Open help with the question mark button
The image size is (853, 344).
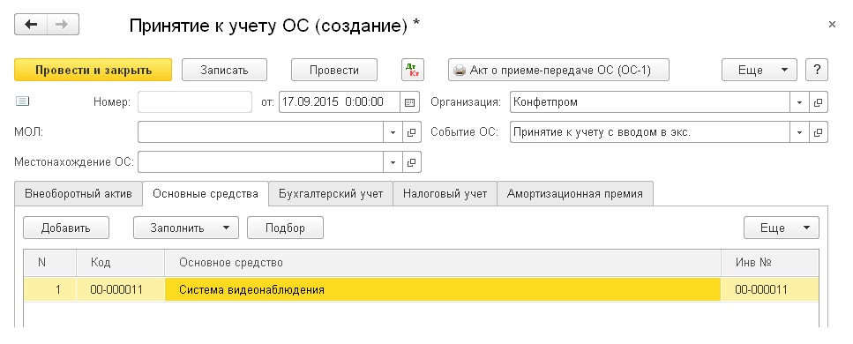817,70
